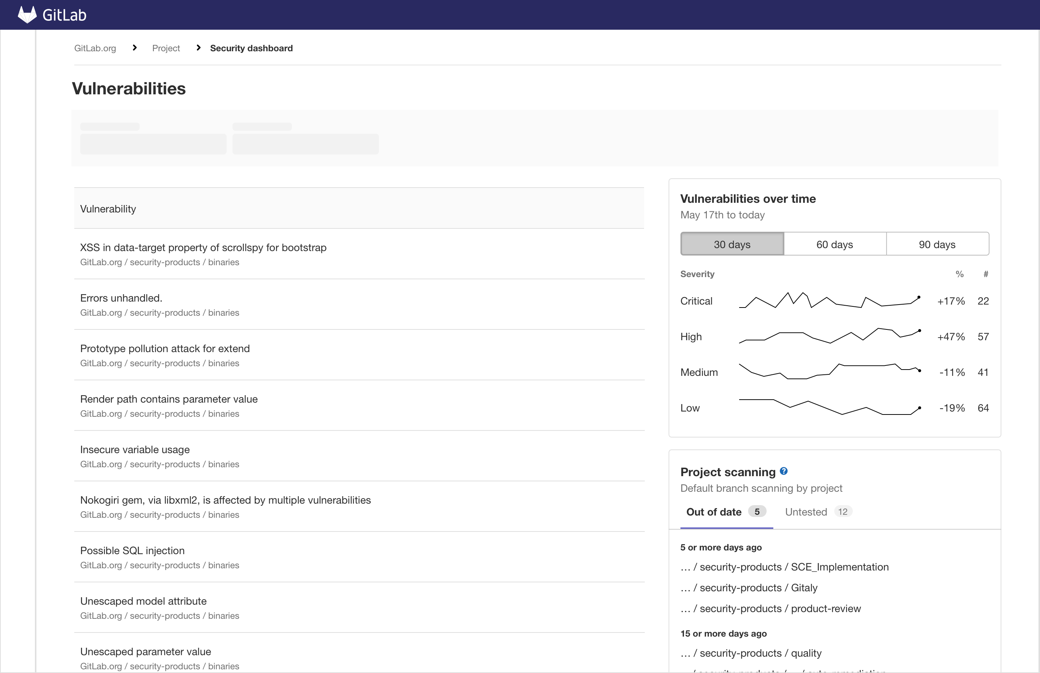The image size is (1040, 673).
Task: Open Render path contains parameter value
Action: [169, 399]
